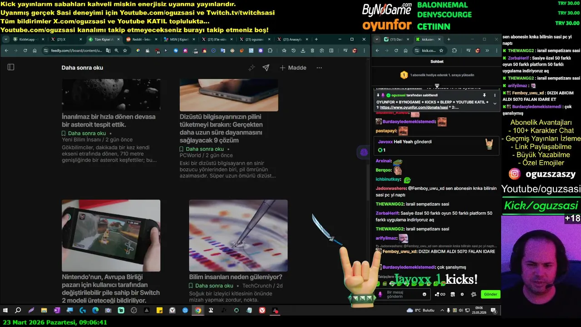
Task: Click the '+ Madde' add button
Action: (x=293, y=68)
